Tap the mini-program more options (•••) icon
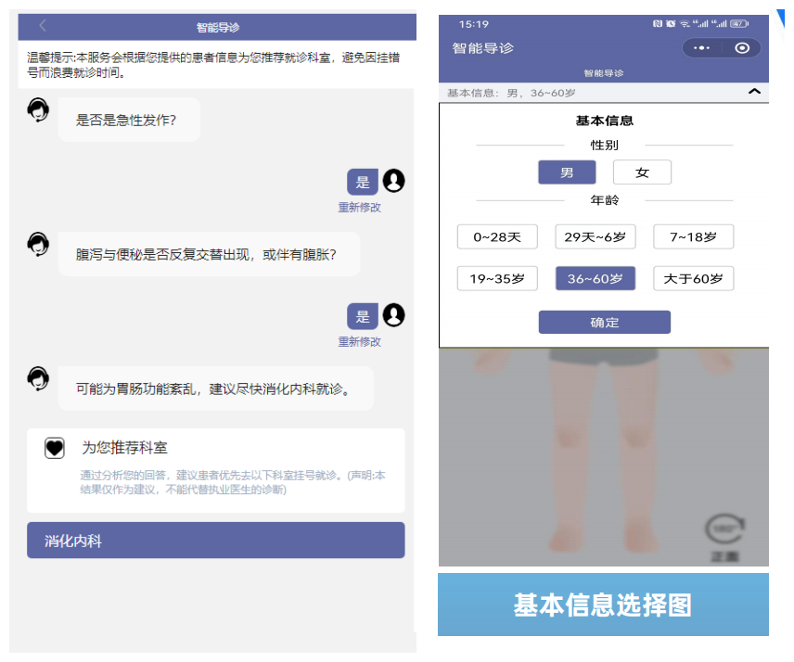Viewport: 794px width, 662px height. 701,47
